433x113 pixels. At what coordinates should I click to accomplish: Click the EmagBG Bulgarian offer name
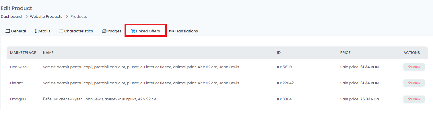tap(99, 99)
